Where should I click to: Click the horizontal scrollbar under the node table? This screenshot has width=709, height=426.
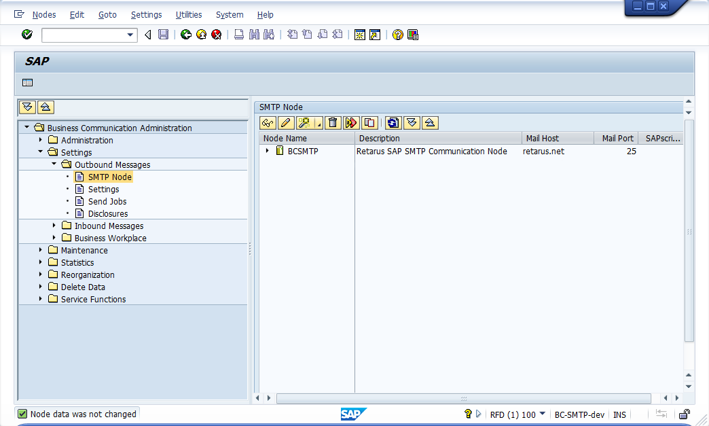[x=463, y=398]
